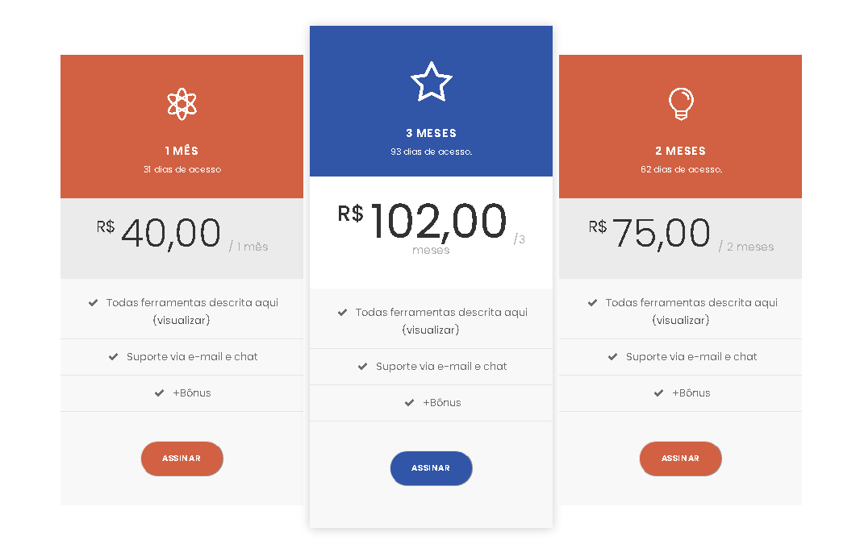
Task: Select the 3 MESES plan heading
Action: click(431, 133)
